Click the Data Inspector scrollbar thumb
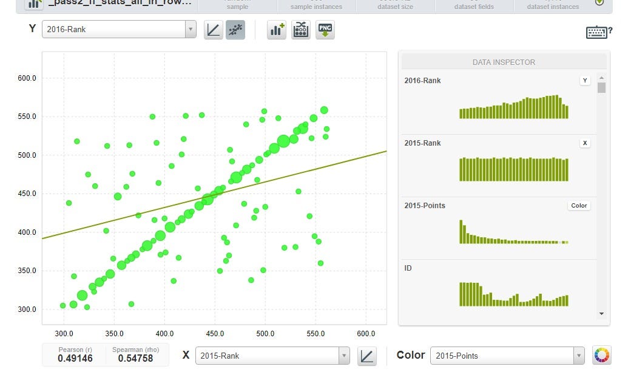Viewport: 628px width, 389px height. tap(601, 88)
